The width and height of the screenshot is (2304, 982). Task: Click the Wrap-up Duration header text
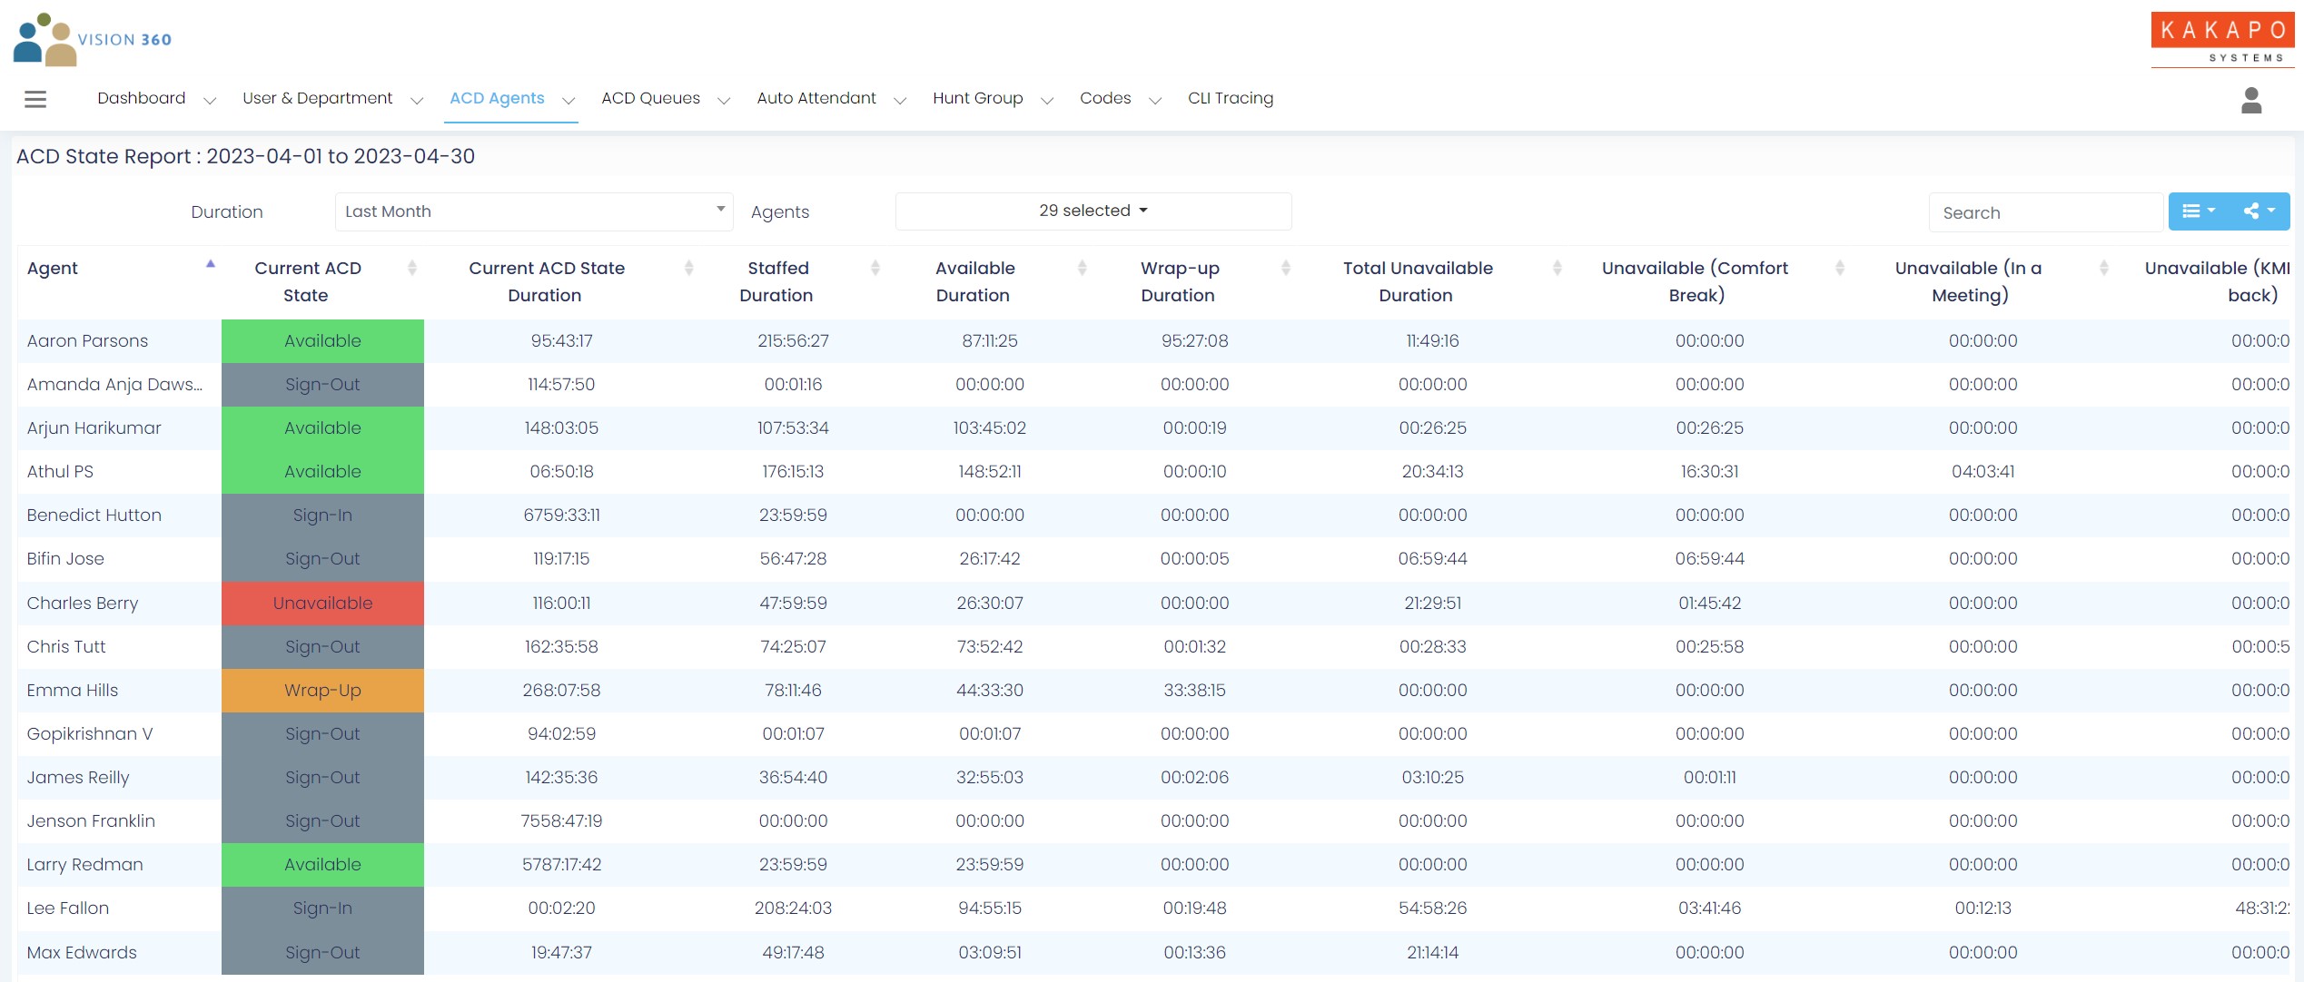click(x=1179, y=281)
